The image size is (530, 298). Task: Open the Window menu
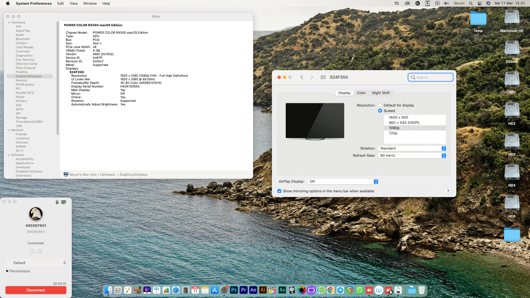[x=90, y=3]
